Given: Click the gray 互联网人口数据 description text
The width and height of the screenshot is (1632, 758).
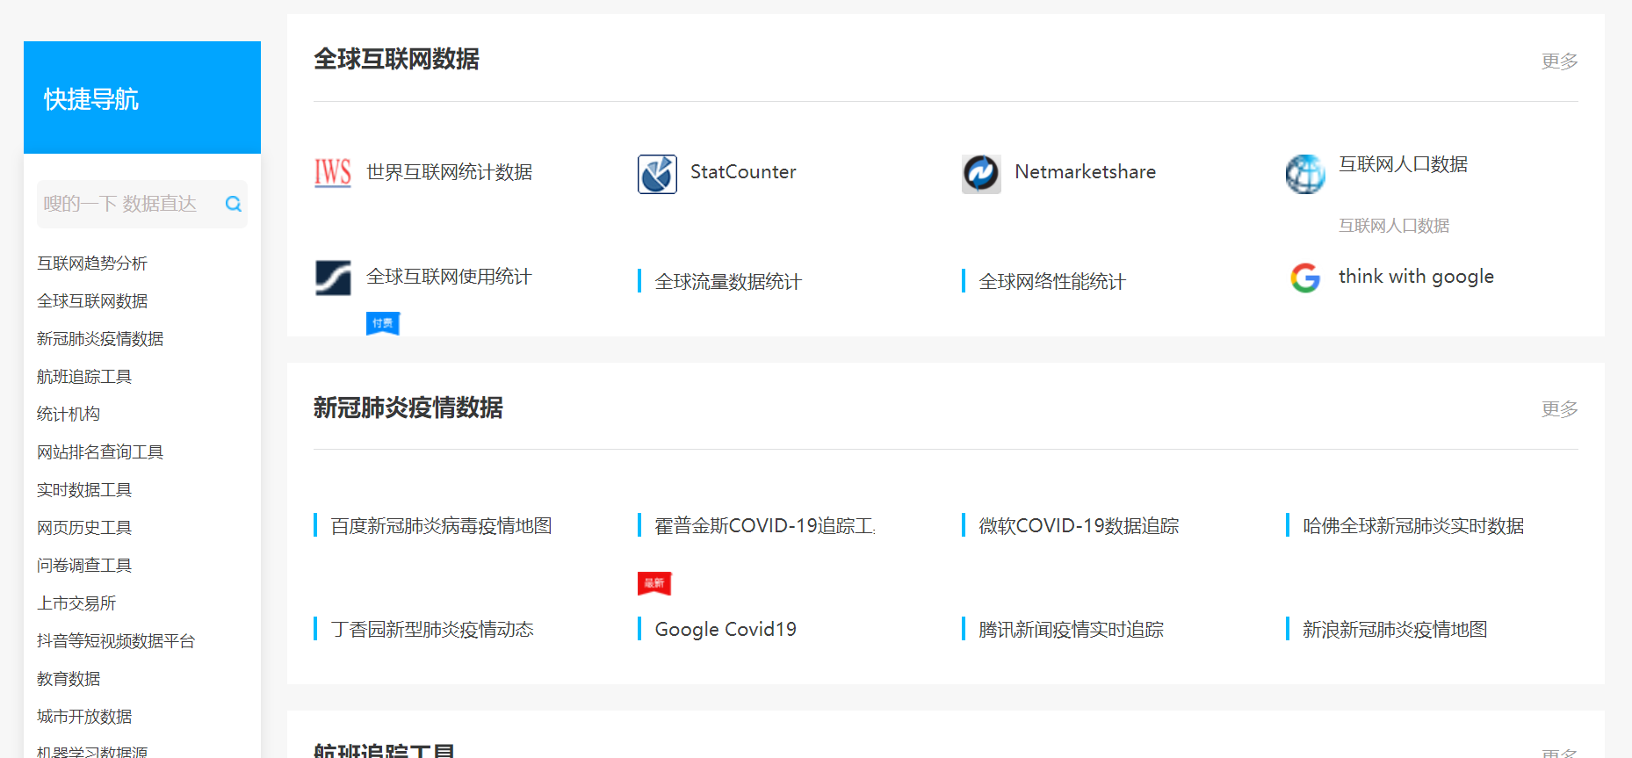Looking at the screenshot, I should (x=1394, y=226).
